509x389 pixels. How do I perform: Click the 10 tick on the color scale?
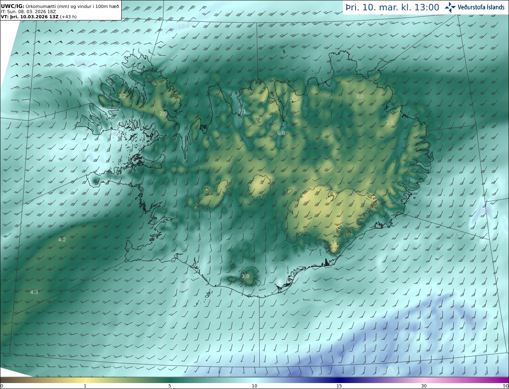click(x=254, y=386)
